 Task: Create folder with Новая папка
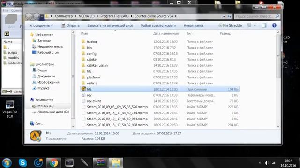click(x=194, y=25)
